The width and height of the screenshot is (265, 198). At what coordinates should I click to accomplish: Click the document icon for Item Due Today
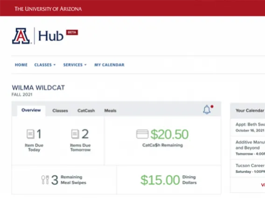coord(30,134)
